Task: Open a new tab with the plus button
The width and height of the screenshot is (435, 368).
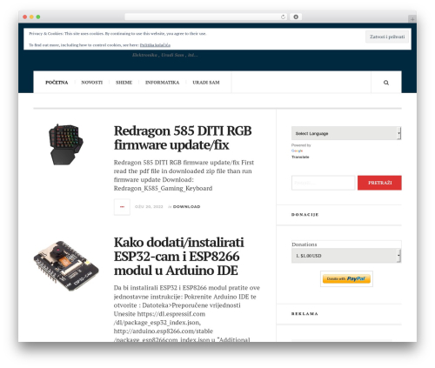Action: click(412, 19)
